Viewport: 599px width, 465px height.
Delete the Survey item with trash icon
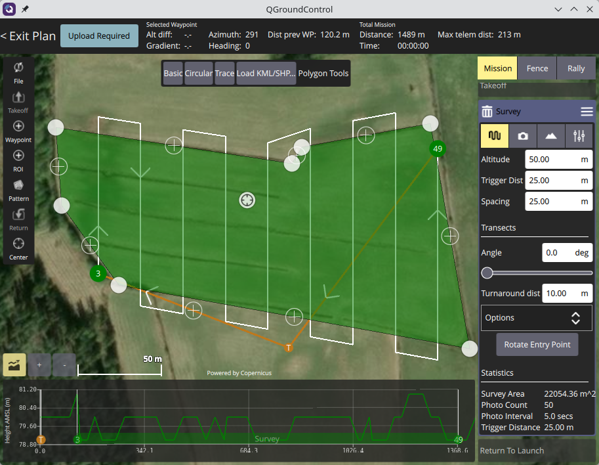pos(487,112)
